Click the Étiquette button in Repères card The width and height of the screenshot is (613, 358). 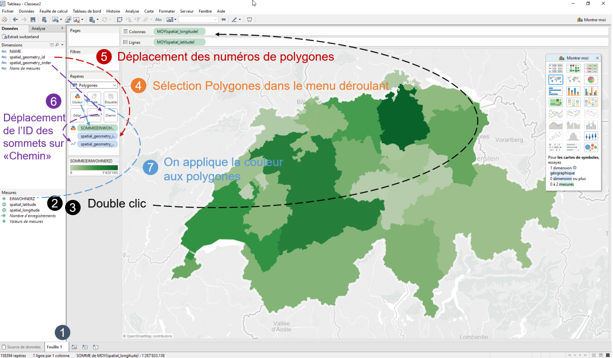pyautogui.click(x=111, y=99)
